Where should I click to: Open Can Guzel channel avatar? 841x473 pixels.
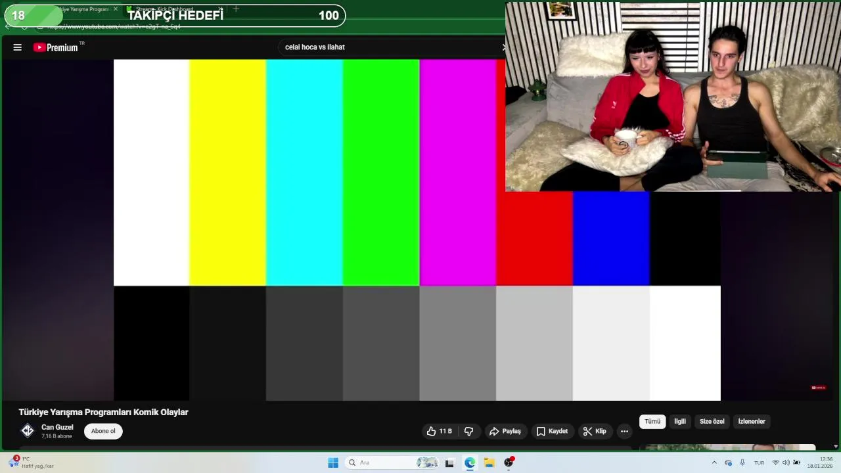point(27,431)
